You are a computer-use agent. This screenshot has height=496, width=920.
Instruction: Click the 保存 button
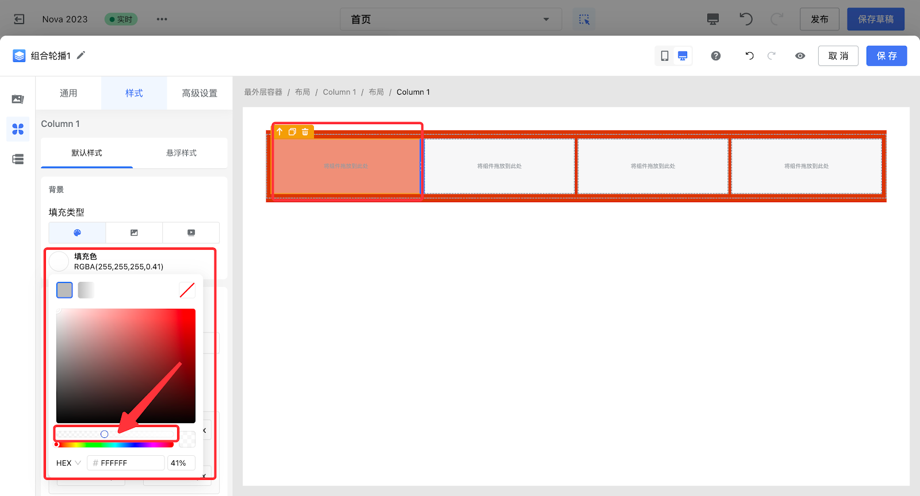click(886, 56)
